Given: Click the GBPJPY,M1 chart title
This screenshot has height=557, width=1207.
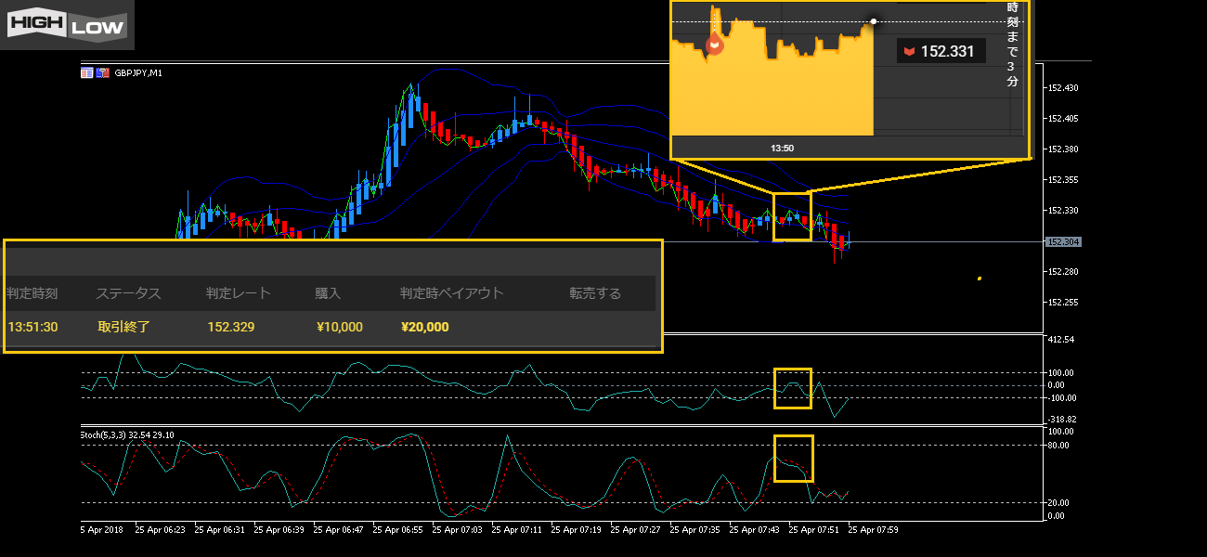Looking at the screenshot, I should (138, 72).
